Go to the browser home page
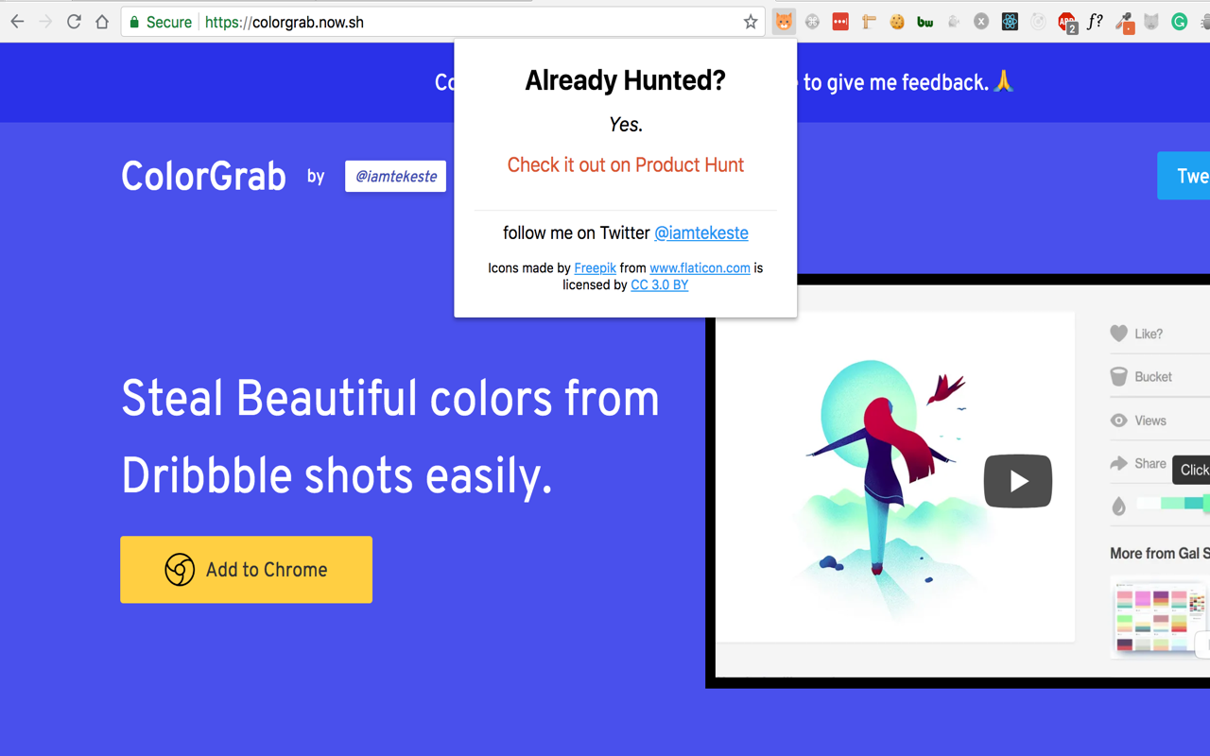This screenshot has width=1210, height=756. pos(102,22)
